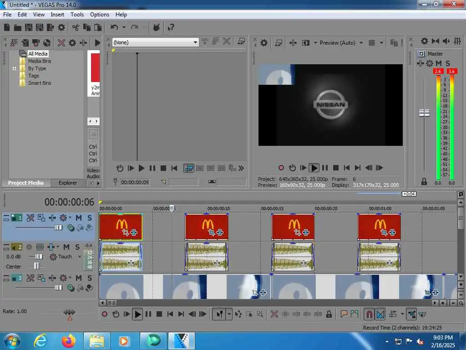Click the Insert Region icon in timeline toolbar
The width and height of the screenshot is (466, 350).
[x=355, y=314]
